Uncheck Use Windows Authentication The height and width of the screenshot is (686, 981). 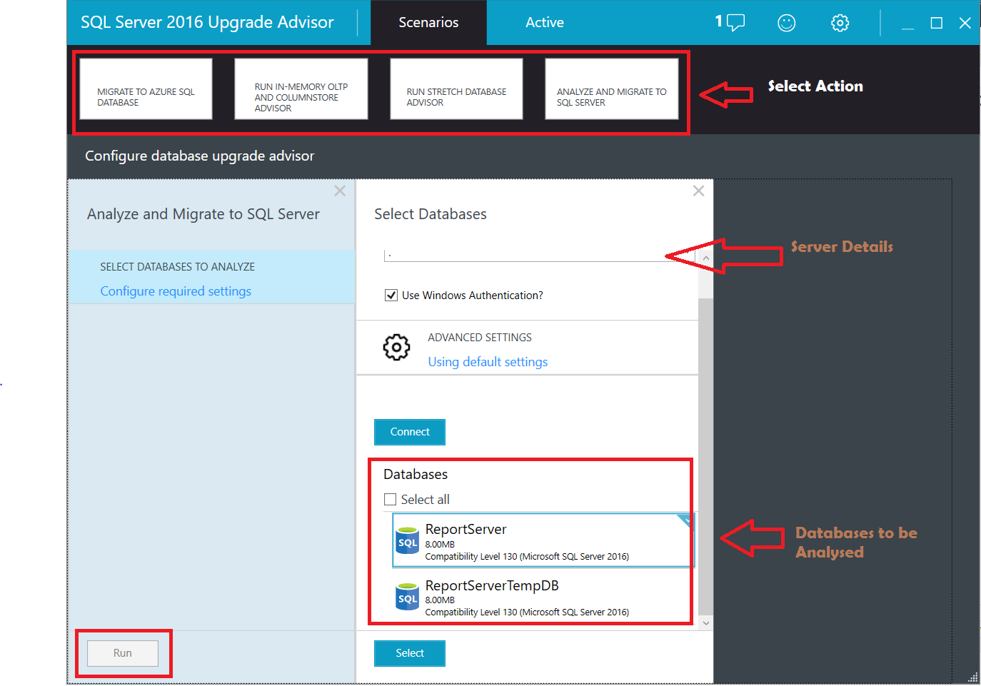[391, 295]
